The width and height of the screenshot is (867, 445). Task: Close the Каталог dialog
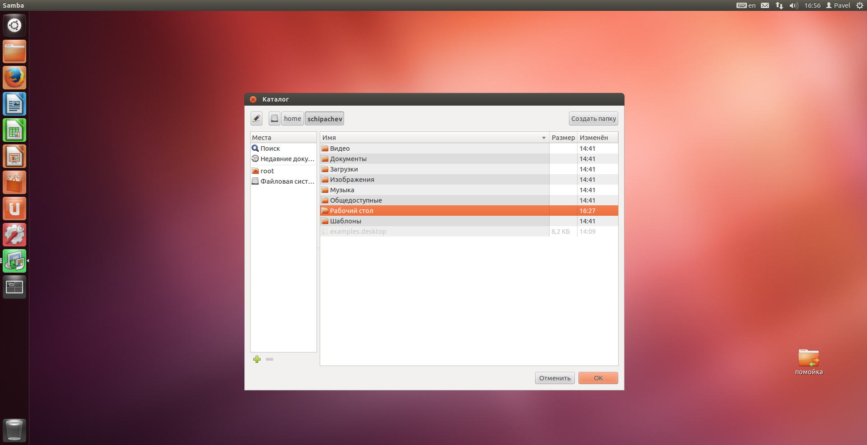pyautogui.click(x=253, y=99)
